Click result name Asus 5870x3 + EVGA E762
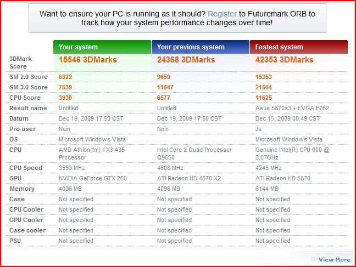The image size is (356, 267). [x=292, y=108]
